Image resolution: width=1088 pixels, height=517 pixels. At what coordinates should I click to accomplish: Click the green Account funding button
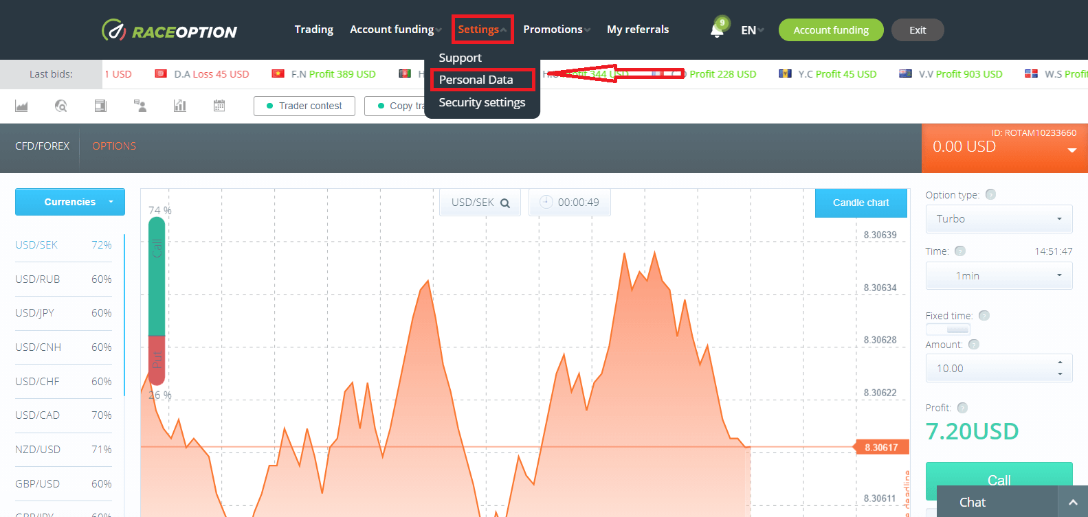[x=831, y=30]
